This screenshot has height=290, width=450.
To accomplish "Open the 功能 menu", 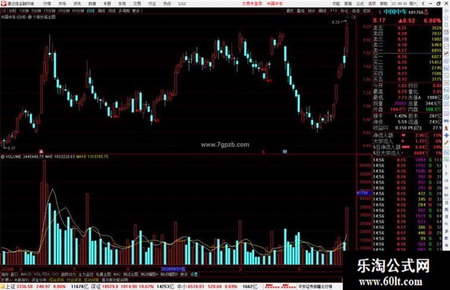I will [336, 4].
